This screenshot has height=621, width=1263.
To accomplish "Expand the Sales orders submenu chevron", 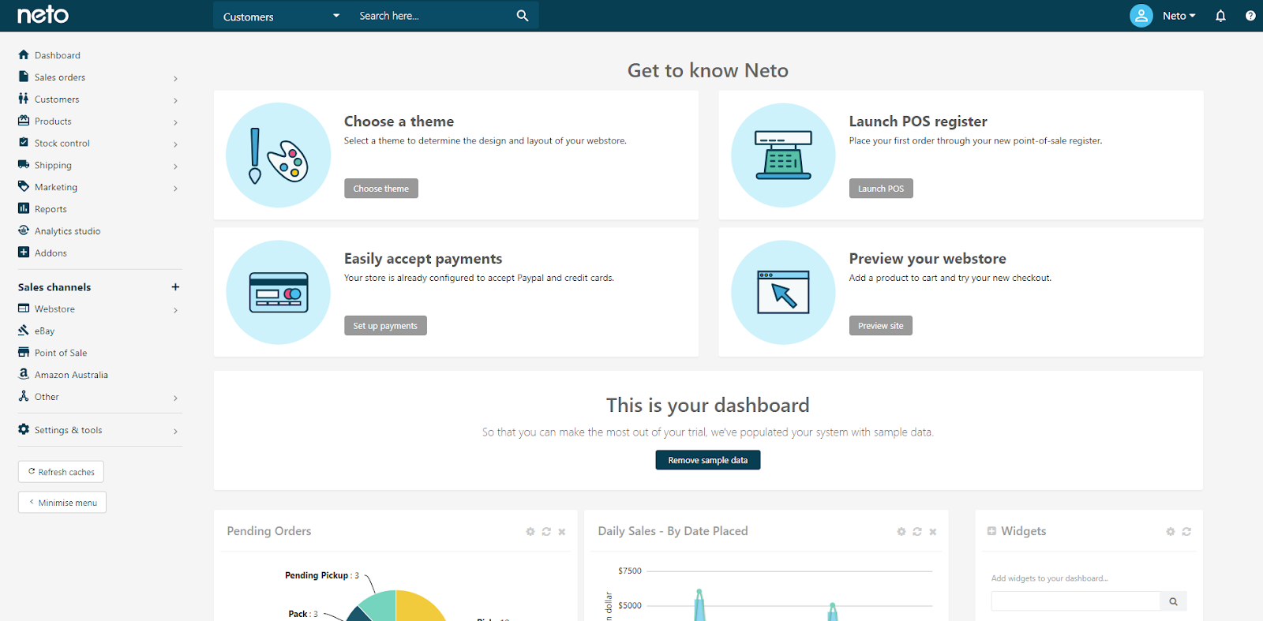I will coord(175,78).
